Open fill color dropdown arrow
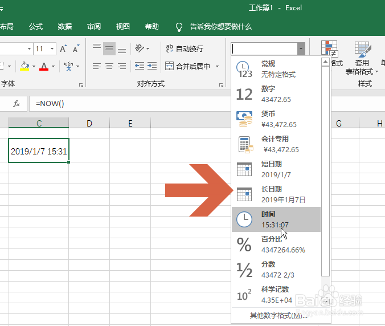The image size is (385, 326). pyautogui.click(x=34, y=66)
